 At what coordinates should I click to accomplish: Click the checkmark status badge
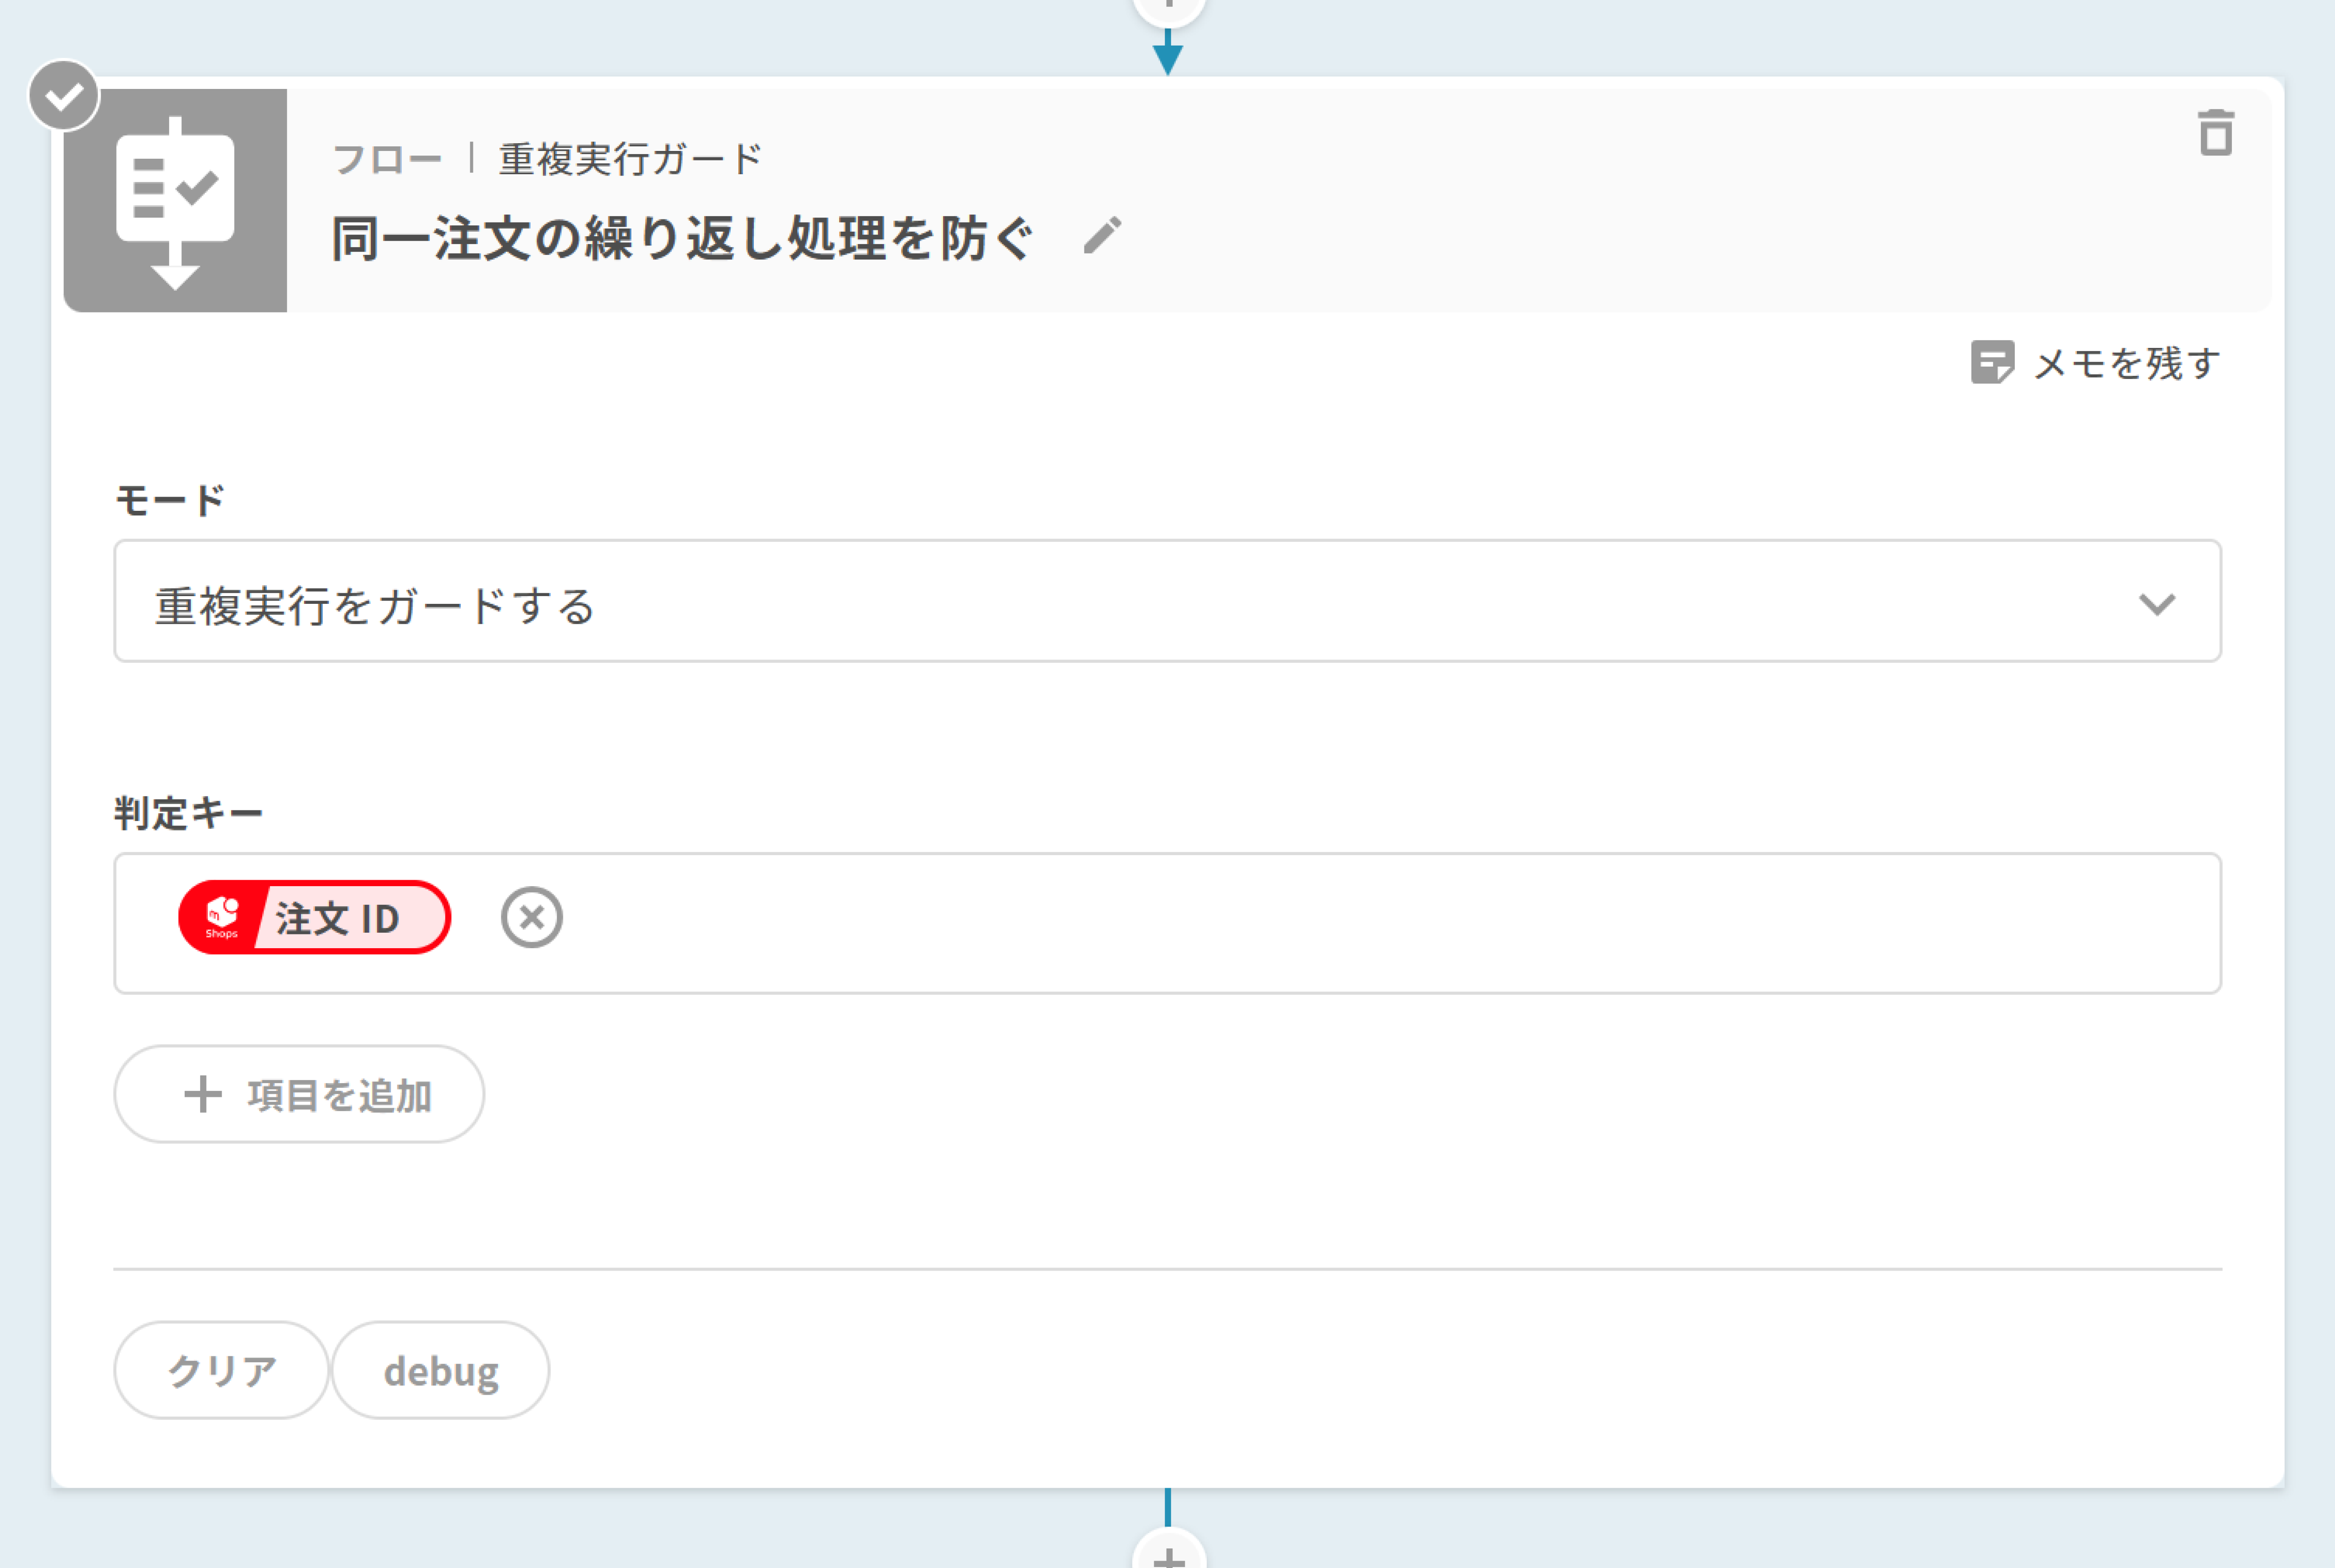coord(64,96)
